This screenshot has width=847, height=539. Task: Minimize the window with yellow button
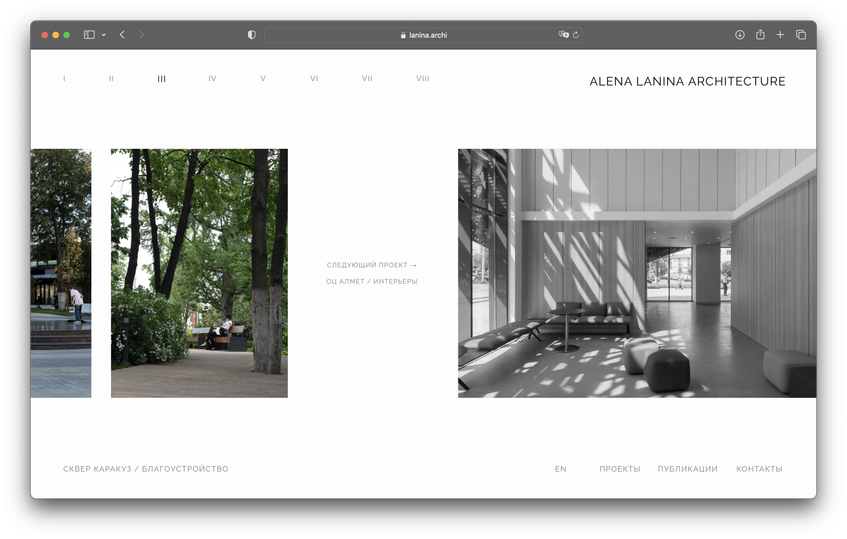56,35
